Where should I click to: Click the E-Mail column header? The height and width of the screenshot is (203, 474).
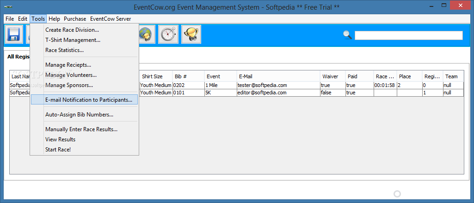pos(278,76)
